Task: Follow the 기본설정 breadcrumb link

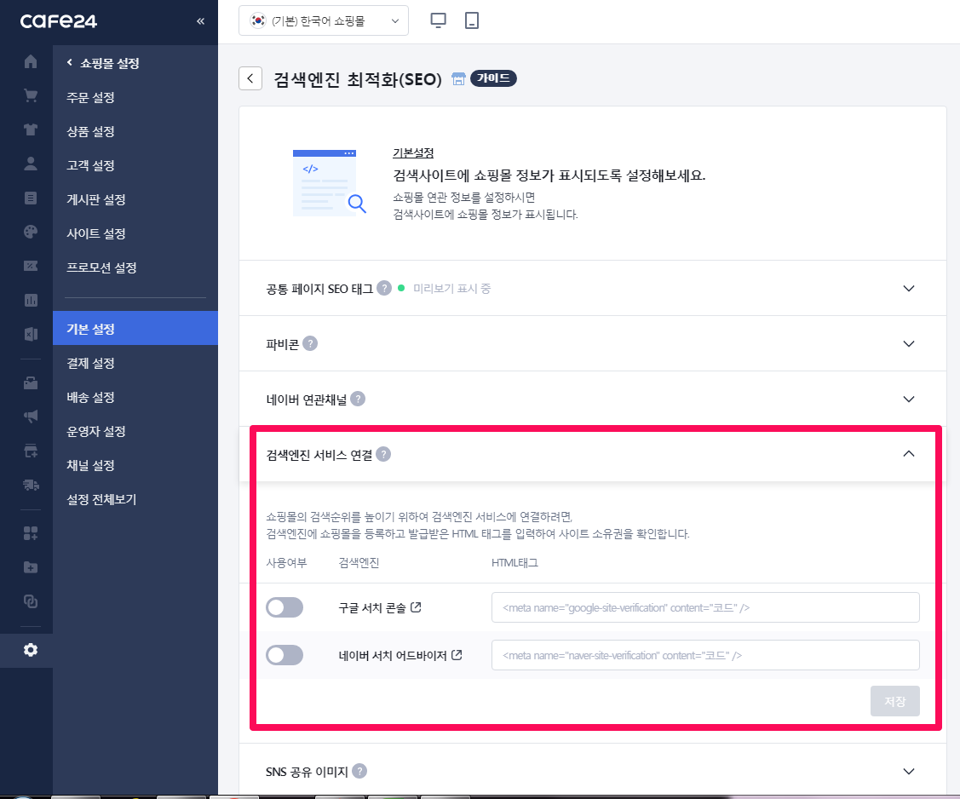Action: coord(413,152)
